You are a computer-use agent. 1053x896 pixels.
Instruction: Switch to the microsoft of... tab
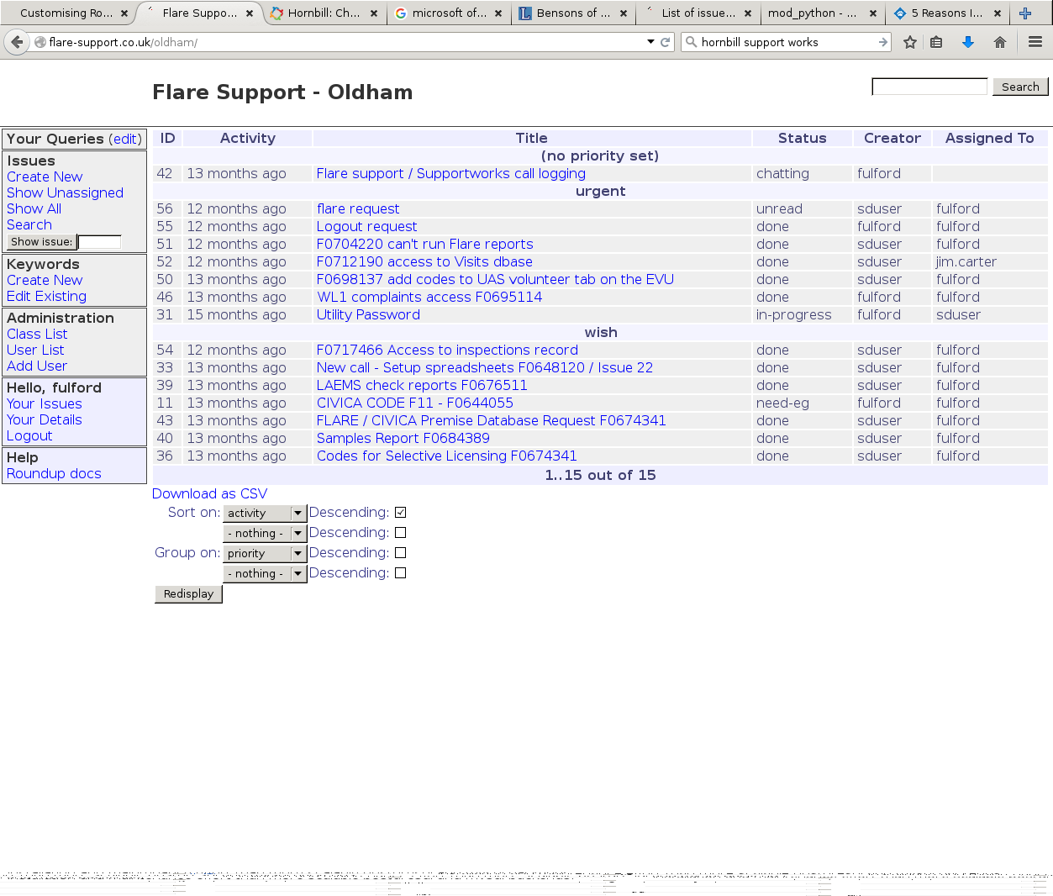click(x=449, y=13)
